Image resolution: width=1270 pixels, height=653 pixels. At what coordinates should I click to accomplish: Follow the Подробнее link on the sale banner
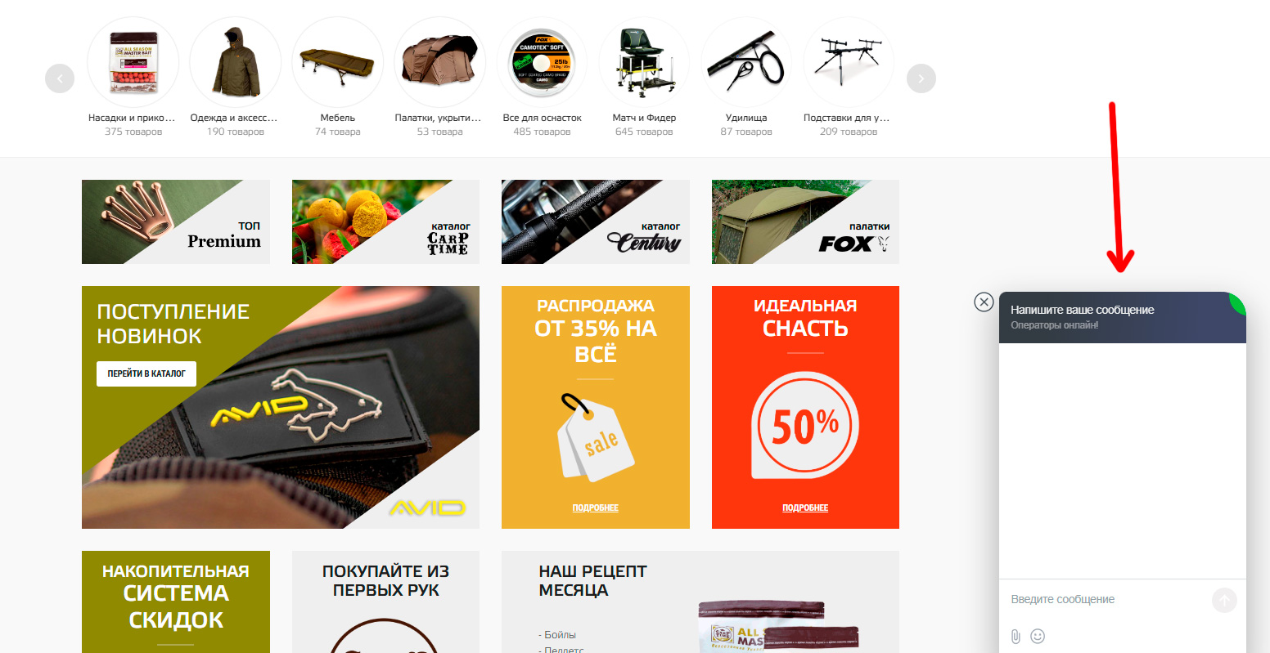pyautogui.click(x=595, y=508)
